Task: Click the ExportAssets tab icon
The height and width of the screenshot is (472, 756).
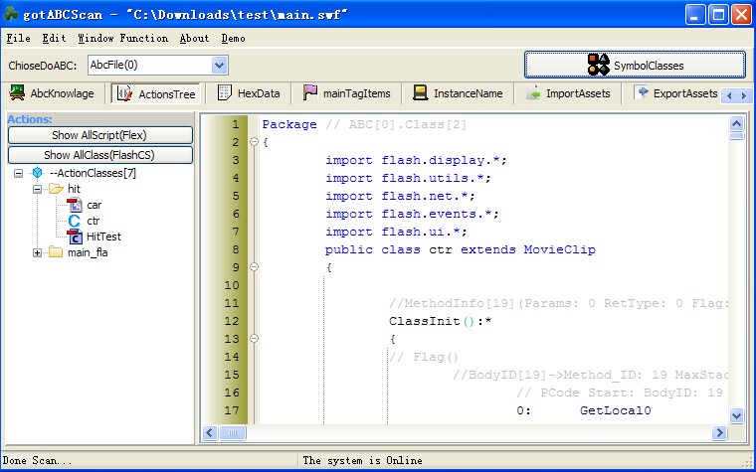Action: click(x=641, y=92)
